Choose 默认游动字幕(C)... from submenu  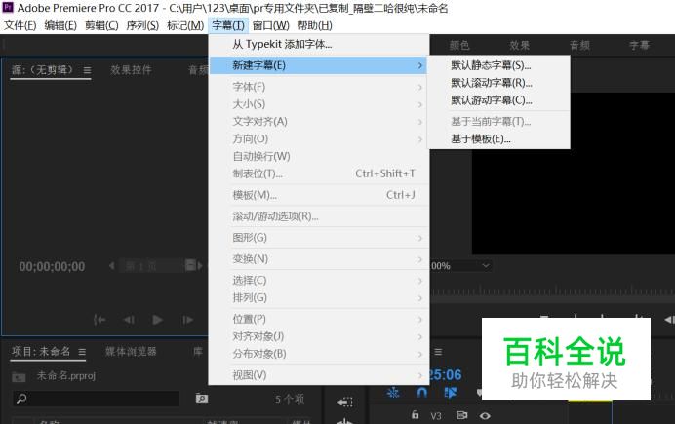coord(492,100)
